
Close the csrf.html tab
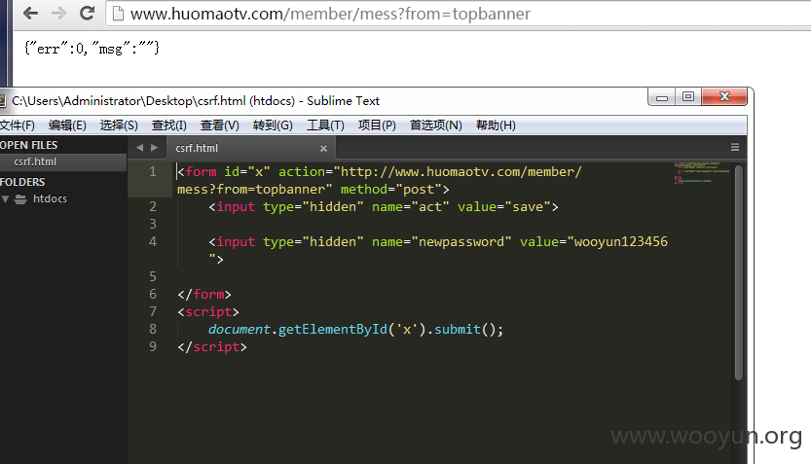point(323,148)
